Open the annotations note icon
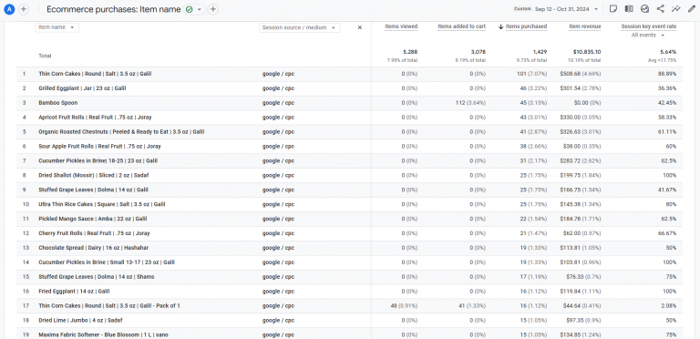Viewport: 700px width, 339px height. [613, 9]
